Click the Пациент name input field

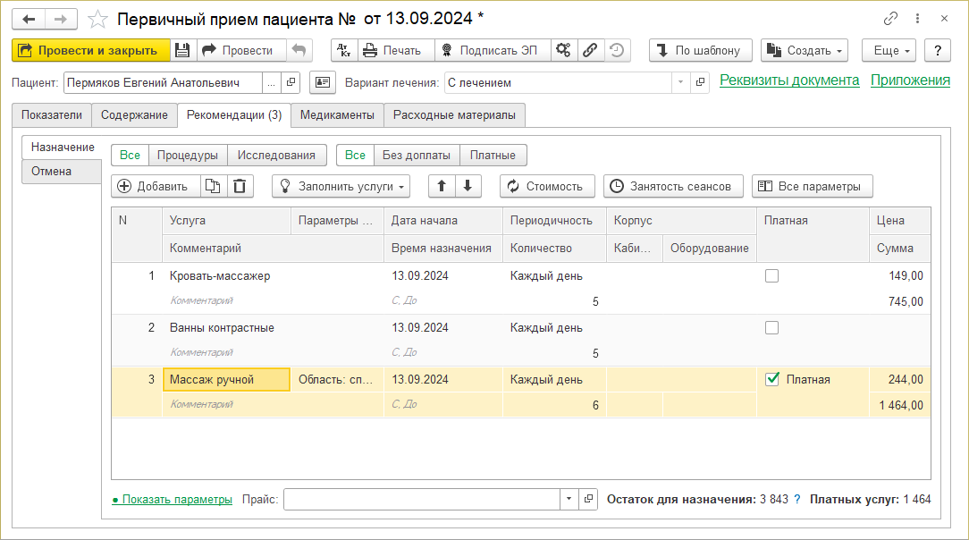[x=163, y=82]
